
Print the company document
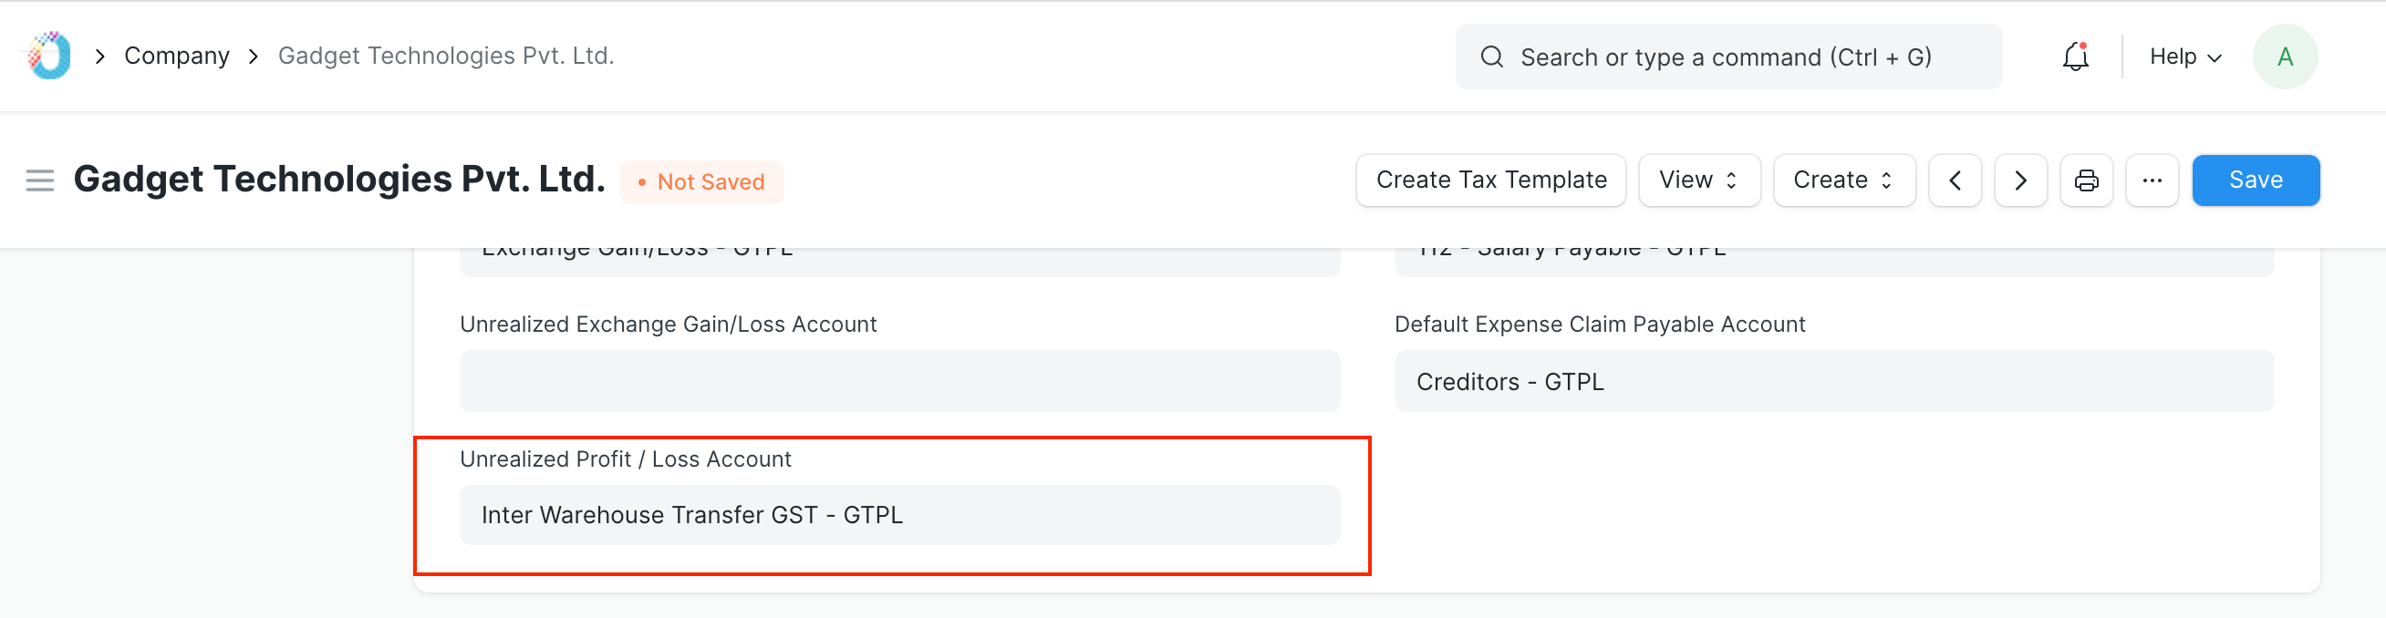click(x=2086, y=180)
